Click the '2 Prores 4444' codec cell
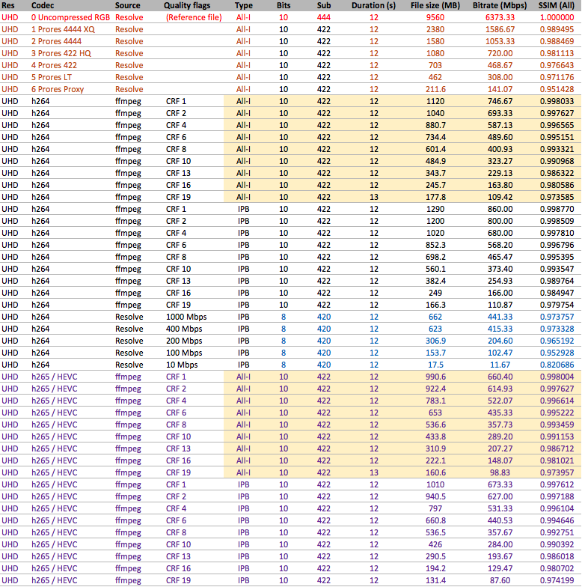 (57, 42)
